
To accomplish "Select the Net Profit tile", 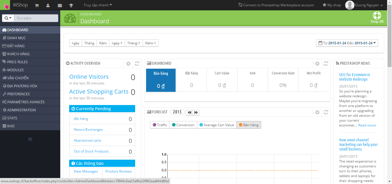I will coord(314,80).
